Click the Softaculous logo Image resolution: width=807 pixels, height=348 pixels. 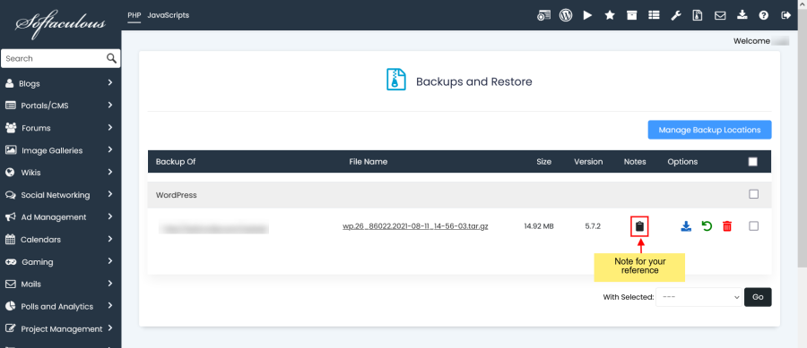coord(61,23)
